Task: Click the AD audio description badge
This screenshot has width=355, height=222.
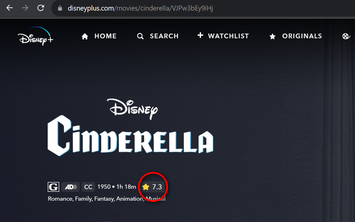Action: (70, 187)
